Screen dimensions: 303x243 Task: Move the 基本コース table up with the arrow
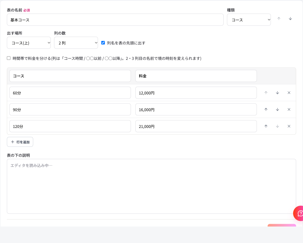click(x=279, y=19)
